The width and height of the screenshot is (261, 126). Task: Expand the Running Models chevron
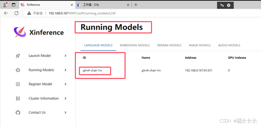[65, 70]
